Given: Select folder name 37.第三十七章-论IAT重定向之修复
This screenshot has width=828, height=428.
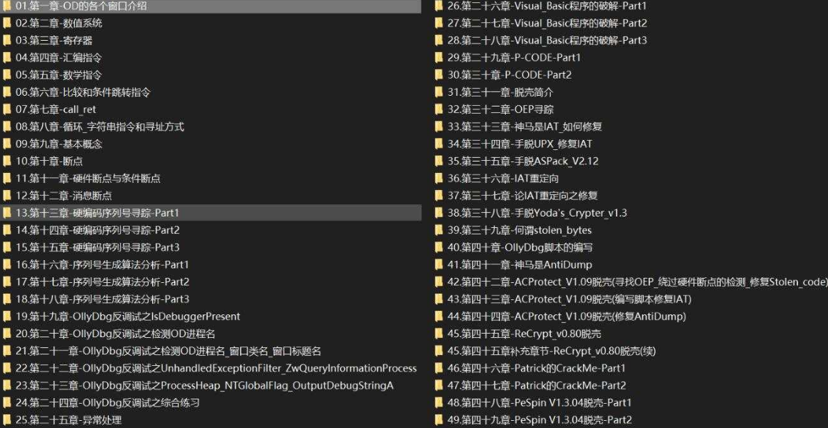Looking at the screenshot, I should tap(523, 196).
